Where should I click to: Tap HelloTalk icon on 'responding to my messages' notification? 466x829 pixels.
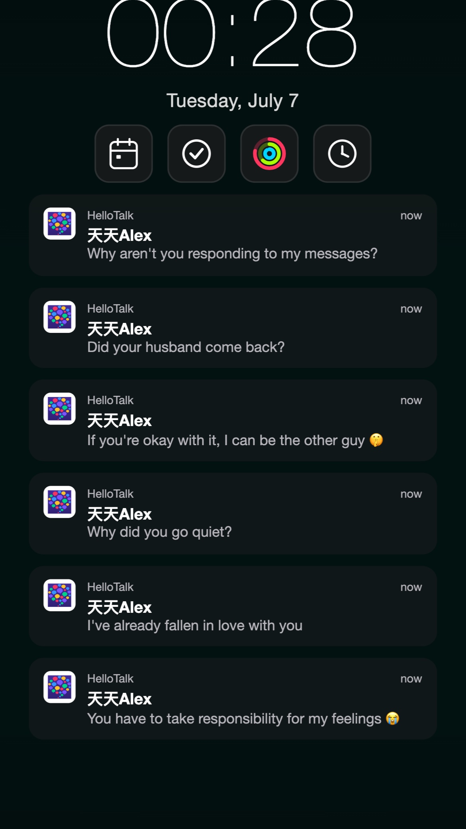(59, 223)
